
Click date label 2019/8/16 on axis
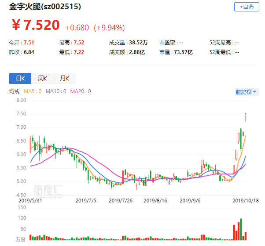(155, 201)
